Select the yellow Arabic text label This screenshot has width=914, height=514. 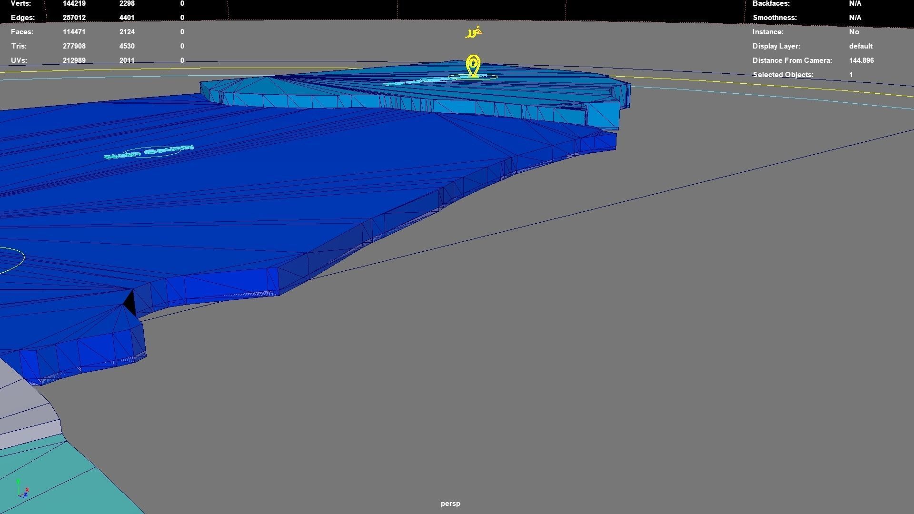474,32
